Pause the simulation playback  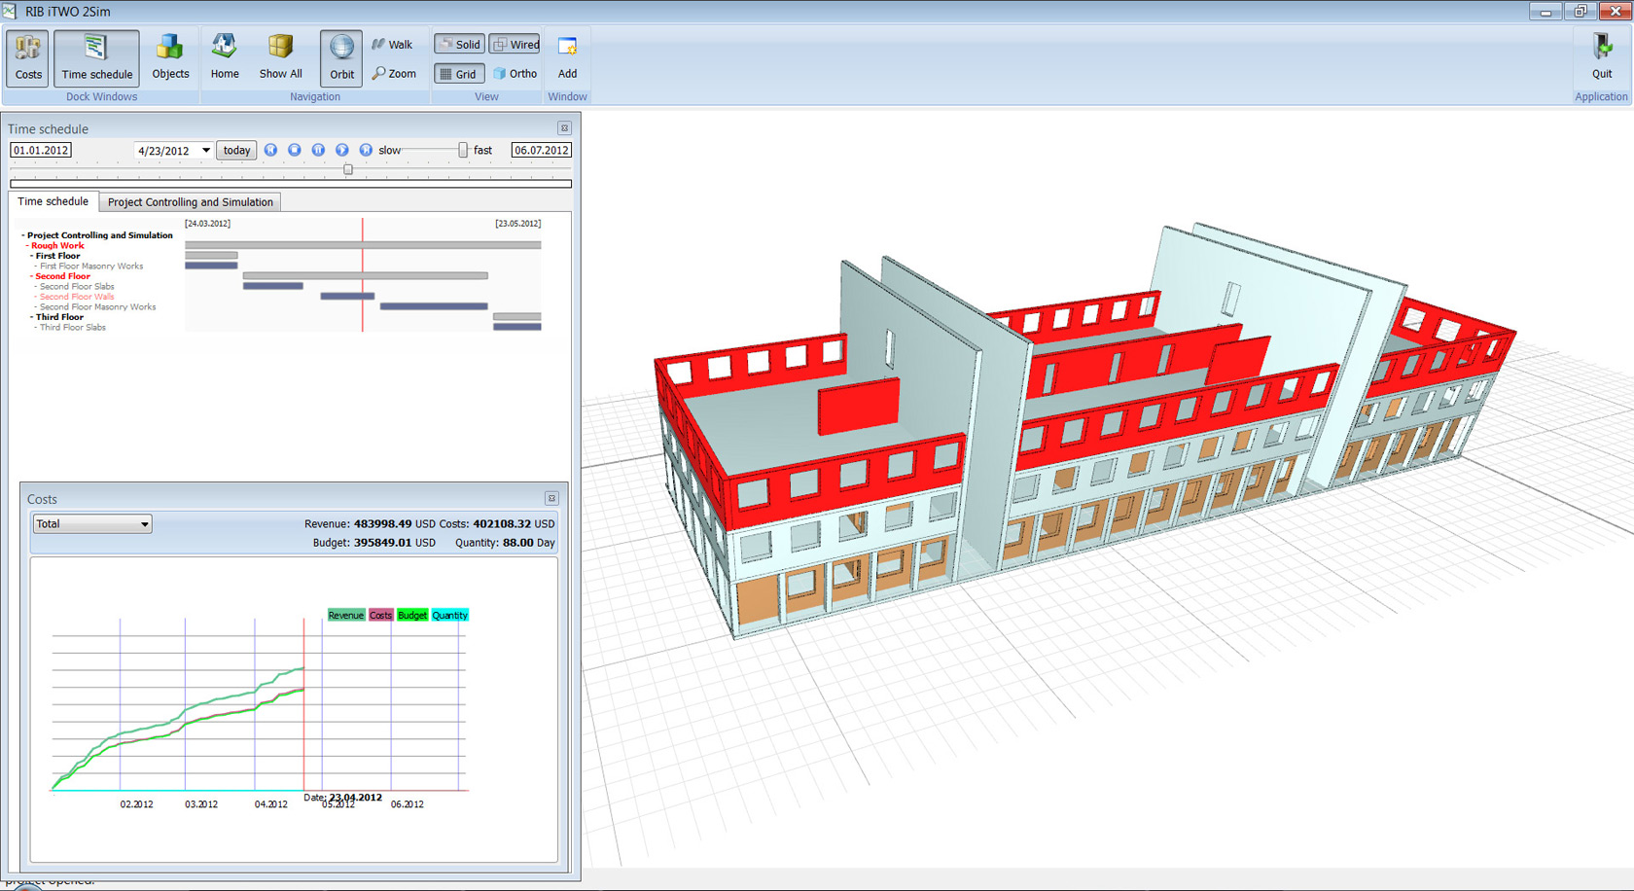[318, 150]
